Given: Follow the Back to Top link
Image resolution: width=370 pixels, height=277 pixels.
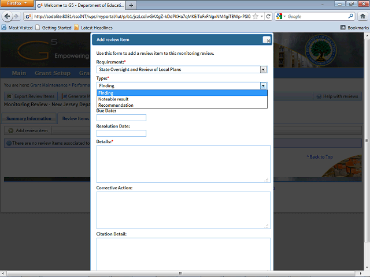Looking at the screenshot, I should (x=320, y=157).
